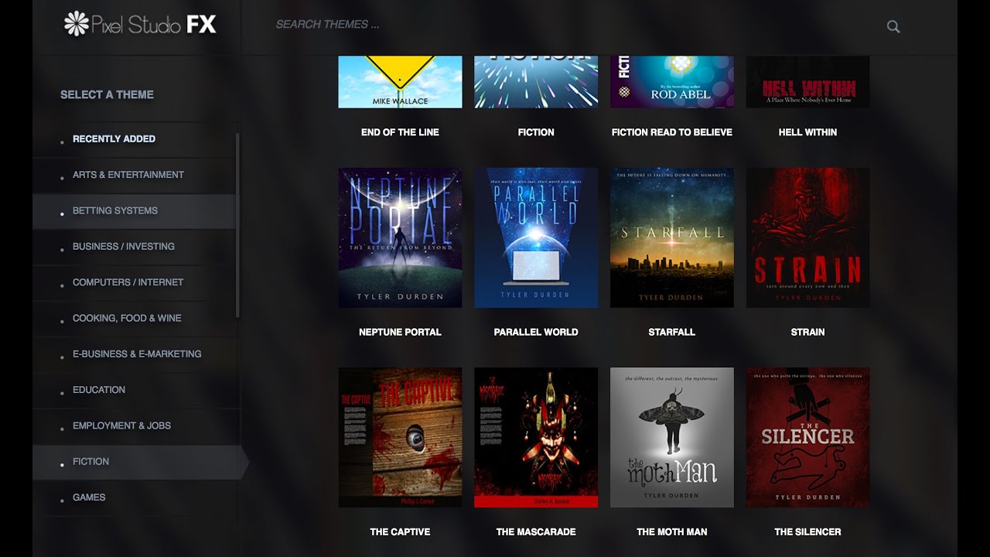Screen dimensions: 990x557
Task: Select the Computers / Internet category
Action: (135, 282)
